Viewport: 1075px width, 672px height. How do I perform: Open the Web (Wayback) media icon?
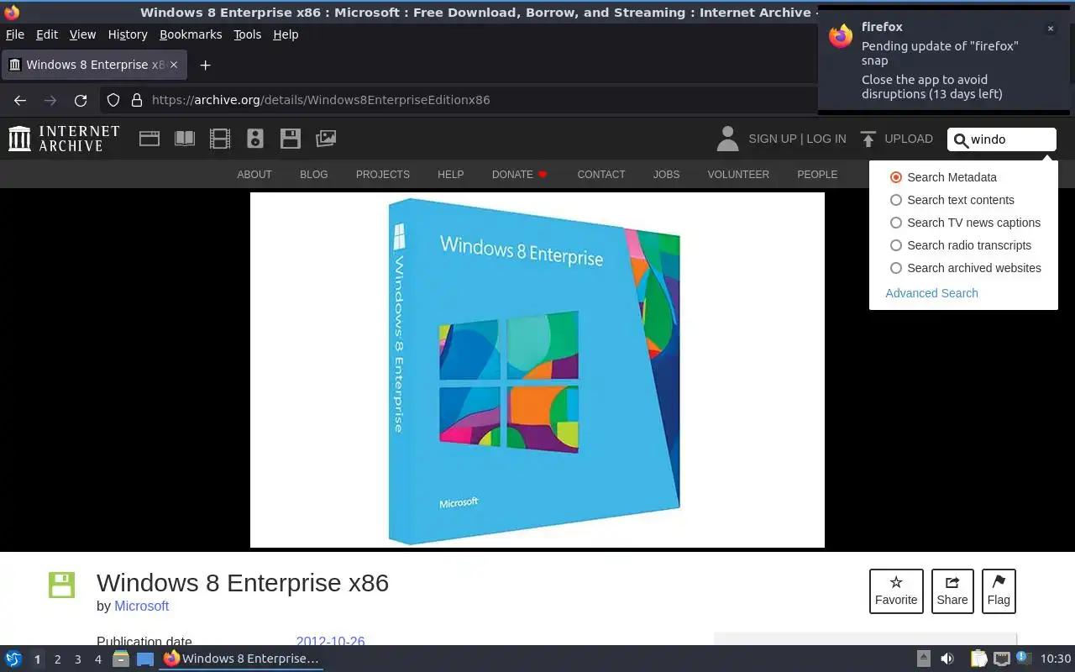click(149, 139)
